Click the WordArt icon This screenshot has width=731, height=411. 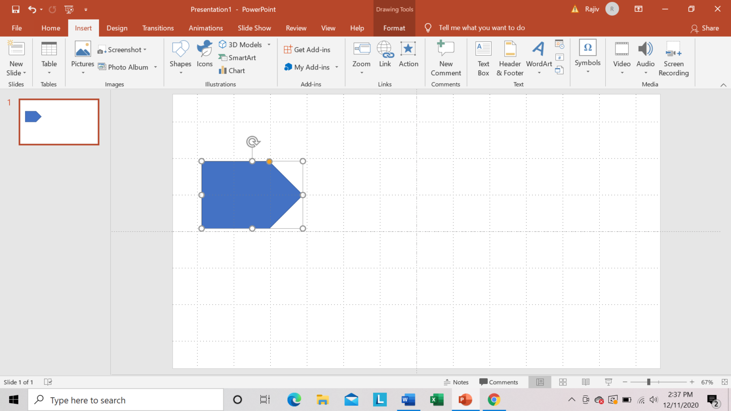539,49
